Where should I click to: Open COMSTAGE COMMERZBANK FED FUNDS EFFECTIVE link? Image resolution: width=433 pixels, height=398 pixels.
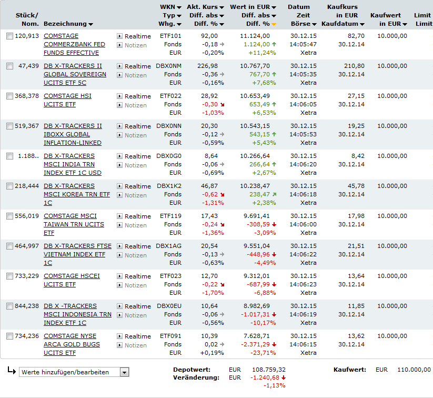coord(74,44)
